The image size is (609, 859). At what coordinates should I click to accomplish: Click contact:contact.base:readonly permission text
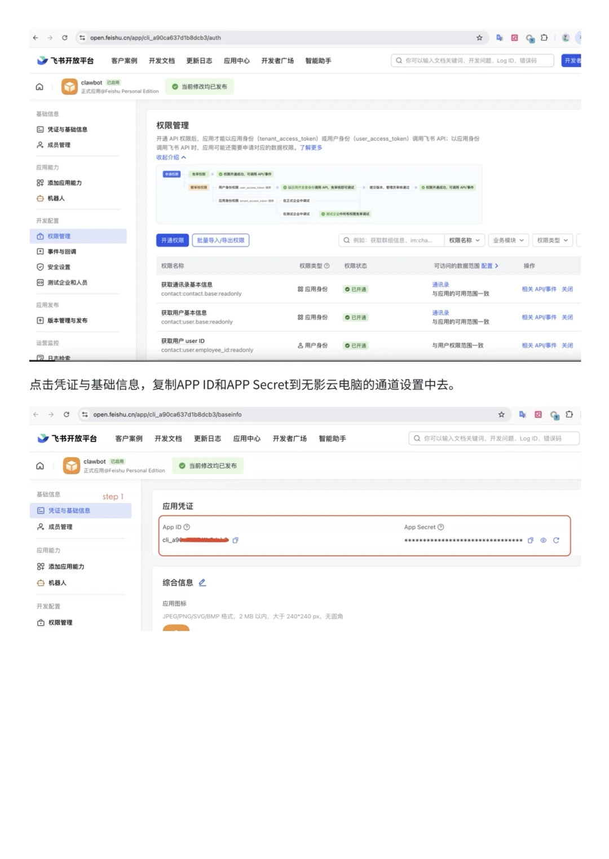click(201, 294)
